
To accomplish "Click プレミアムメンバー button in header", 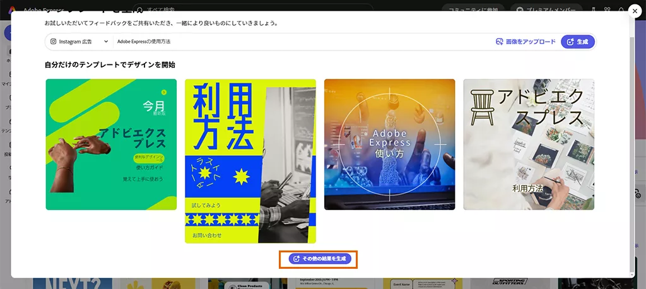I will (x=548, y=8).
